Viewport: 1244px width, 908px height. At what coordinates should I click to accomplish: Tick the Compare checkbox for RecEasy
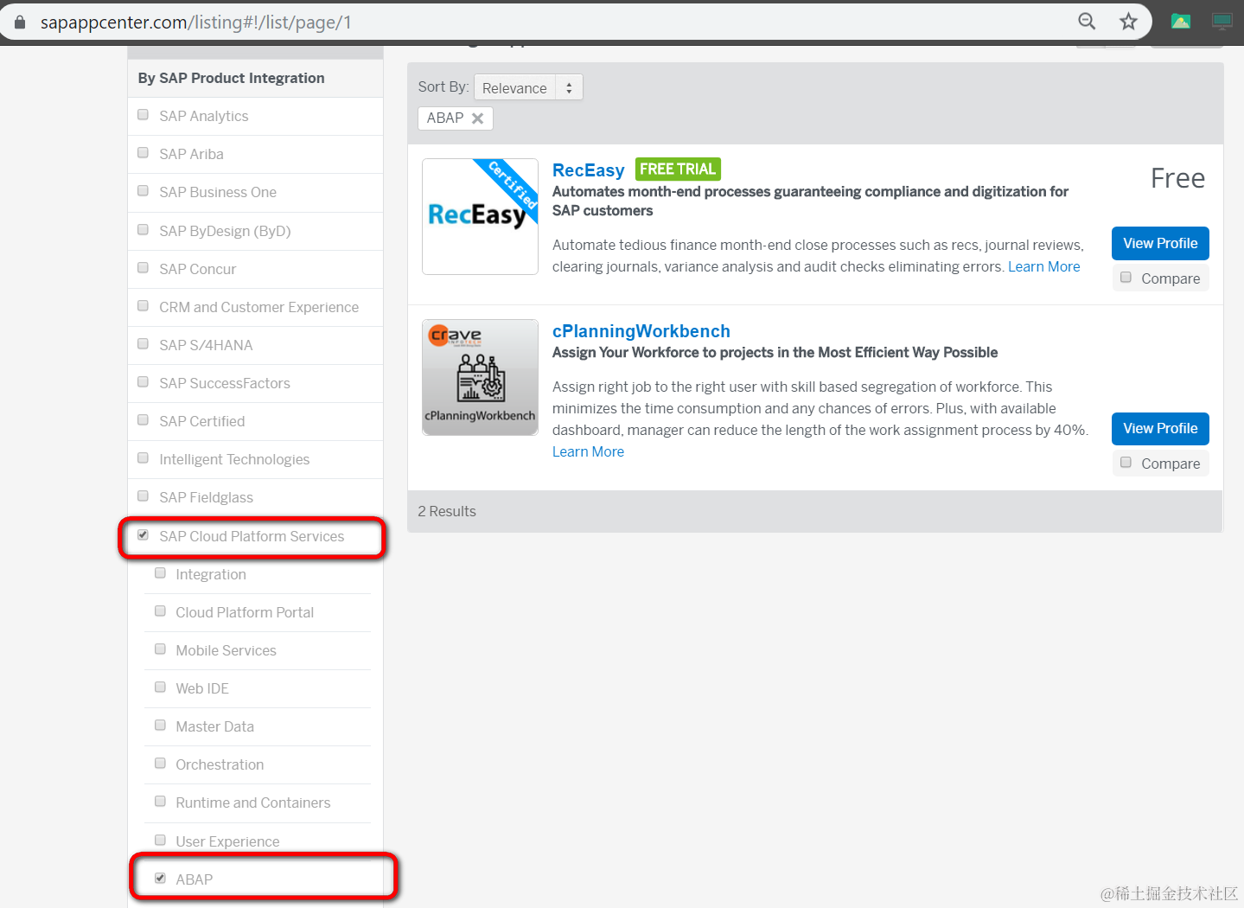[1126, 278]
